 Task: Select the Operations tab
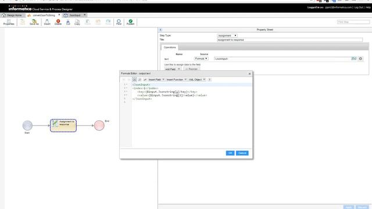point(170,48)
